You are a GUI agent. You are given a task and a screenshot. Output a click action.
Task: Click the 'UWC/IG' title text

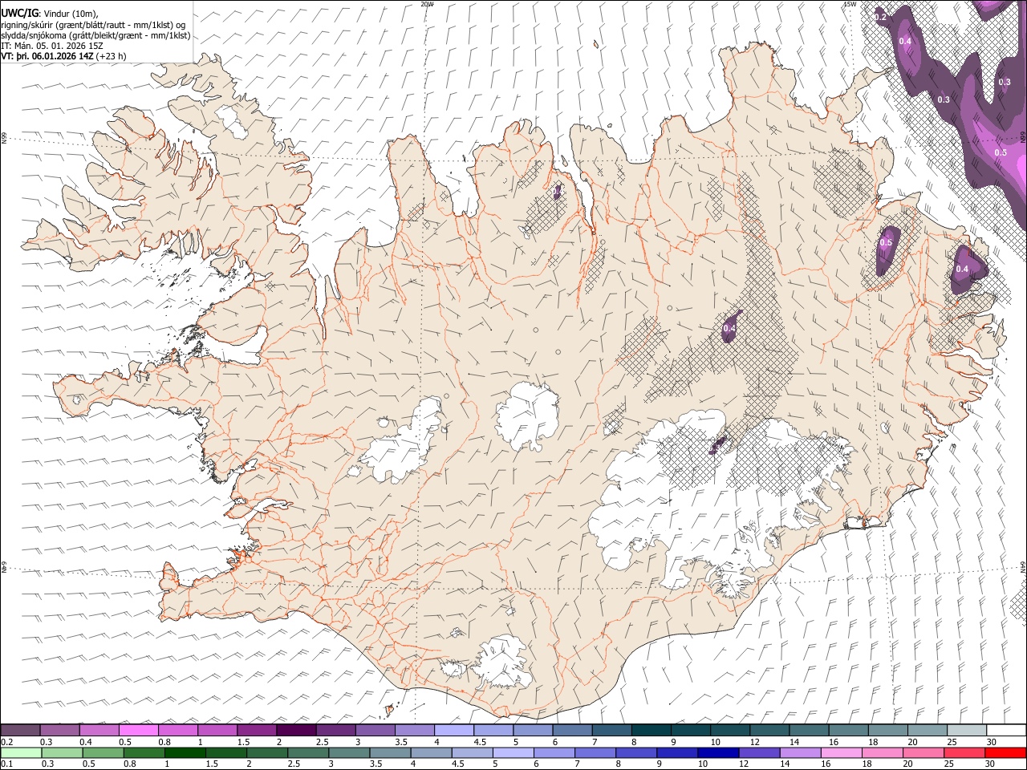point(19,13)
